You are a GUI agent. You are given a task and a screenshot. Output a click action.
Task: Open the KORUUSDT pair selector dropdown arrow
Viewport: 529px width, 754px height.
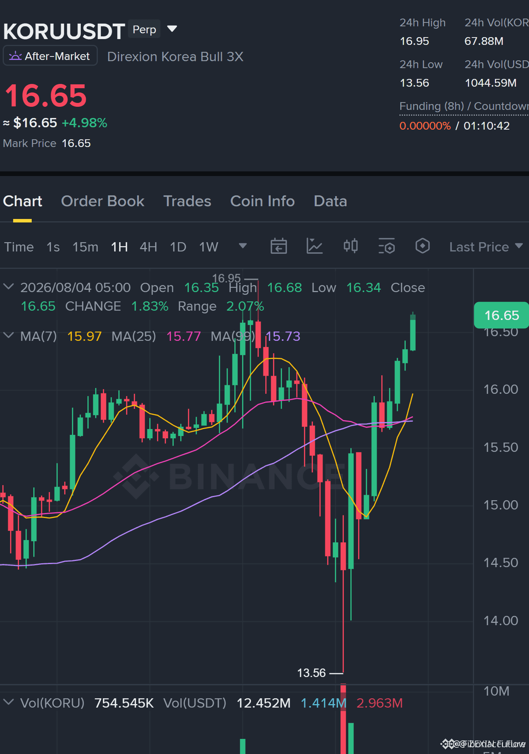tap(172, 29)
